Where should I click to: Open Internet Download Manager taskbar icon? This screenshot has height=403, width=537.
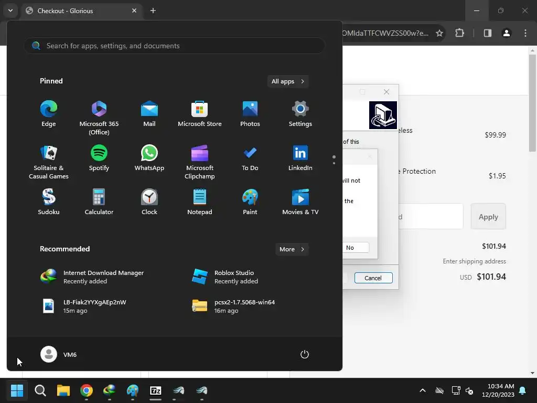click(x=109, y=390)
